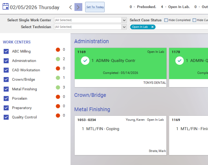Uncheck the Crown/Bridge work center
The width and height of the screenshot is (208, 165).
tap(6, 79)
